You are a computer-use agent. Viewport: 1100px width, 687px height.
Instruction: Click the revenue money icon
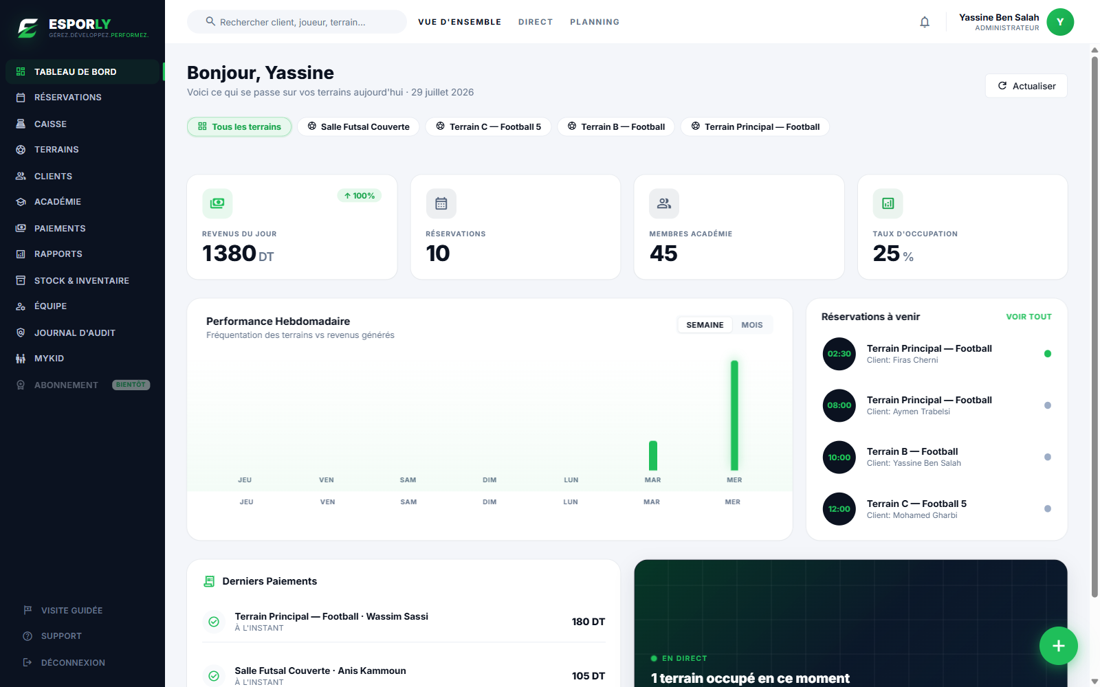point(217,203)
